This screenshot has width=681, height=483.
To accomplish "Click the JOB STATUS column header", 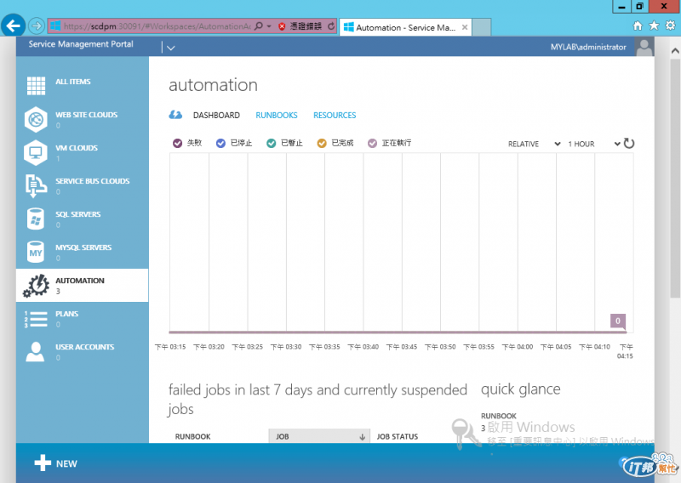I will [x=398, y=436].
